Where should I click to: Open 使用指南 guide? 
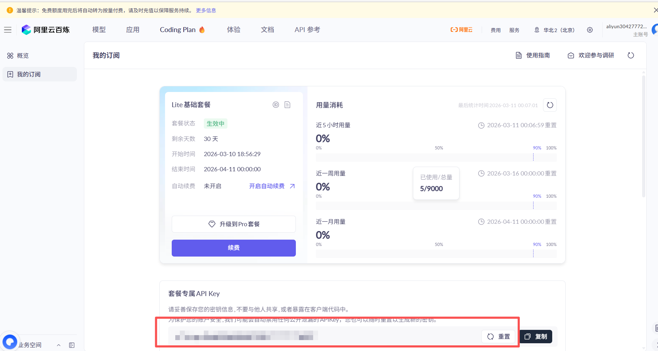click(x=533, y=55)
